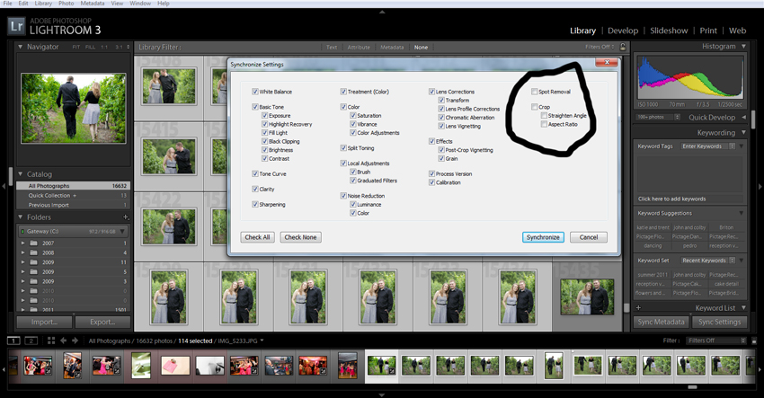Click Check None button
Image resolution: width=764 pixels, height=398 pixels.
pyautogui.click(x=300, y=237)
